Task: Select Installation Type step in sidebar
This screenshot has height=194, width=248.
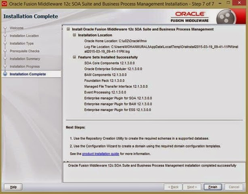Action: tap(22, 43)
